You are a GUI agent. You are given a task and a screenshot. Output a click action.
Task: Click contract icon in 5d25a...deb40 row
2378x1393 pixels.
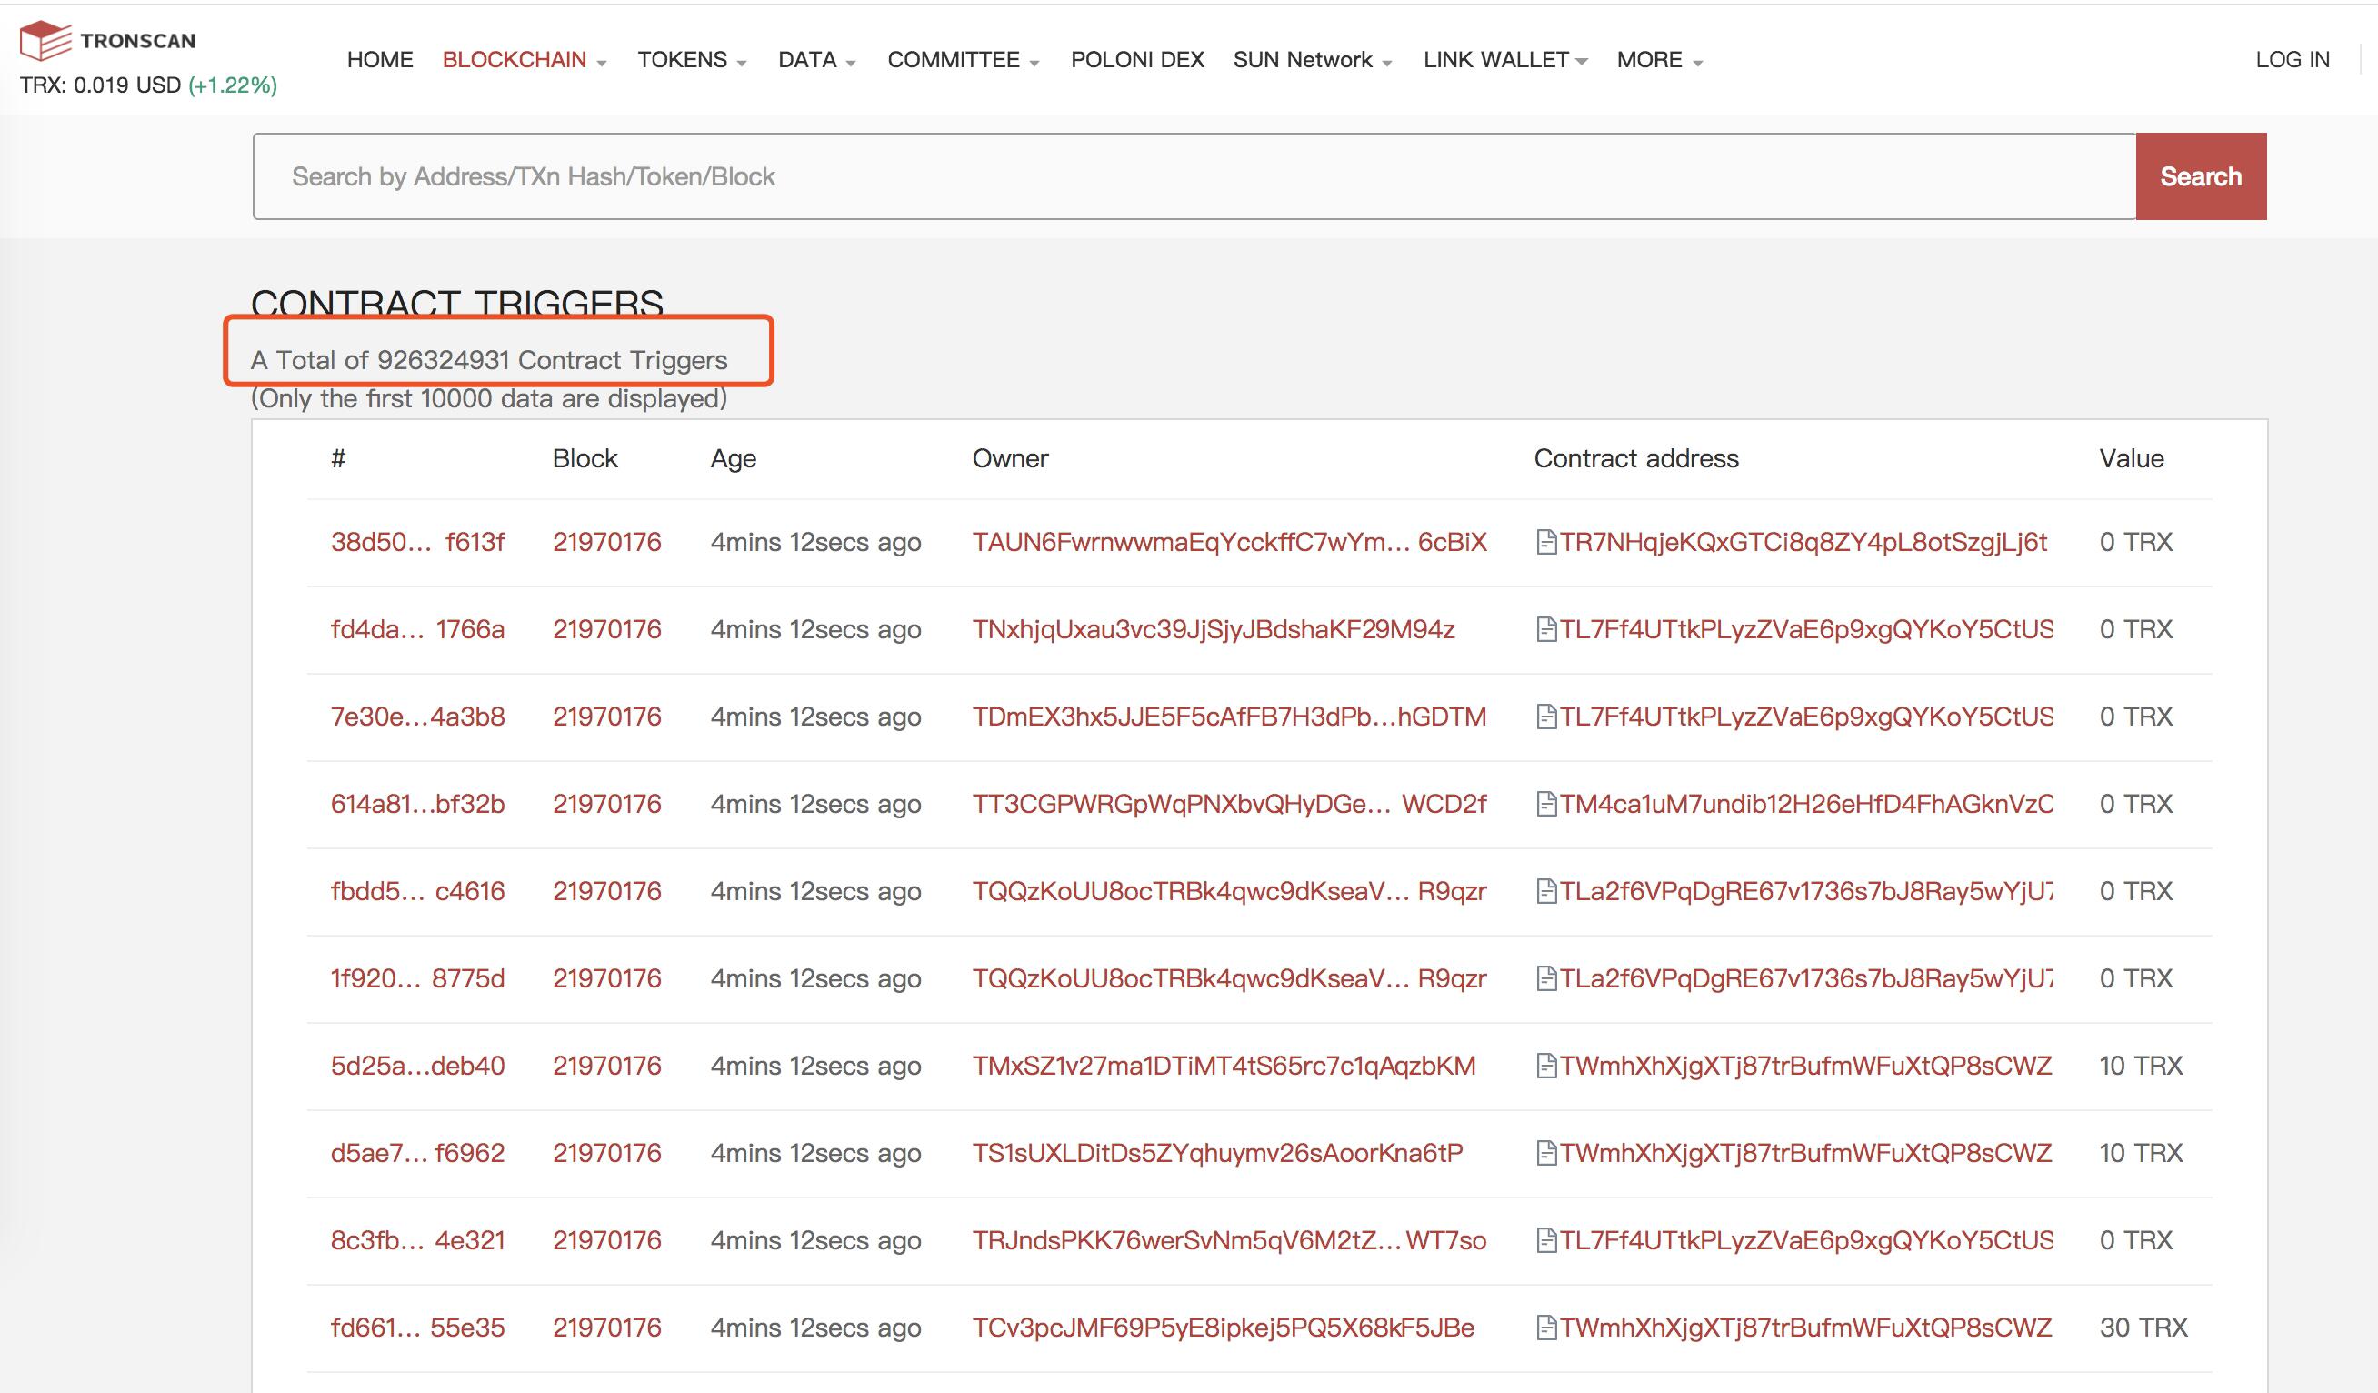(1545, 1067)
